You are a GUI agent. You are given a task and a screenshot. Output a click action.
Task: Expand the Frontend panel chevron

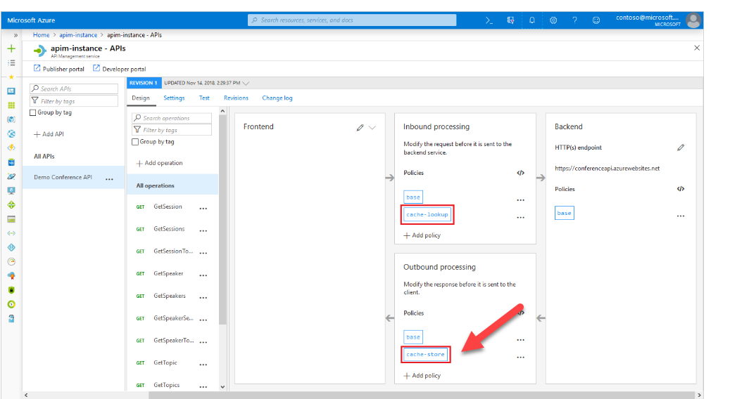click(x=372, y=127)
